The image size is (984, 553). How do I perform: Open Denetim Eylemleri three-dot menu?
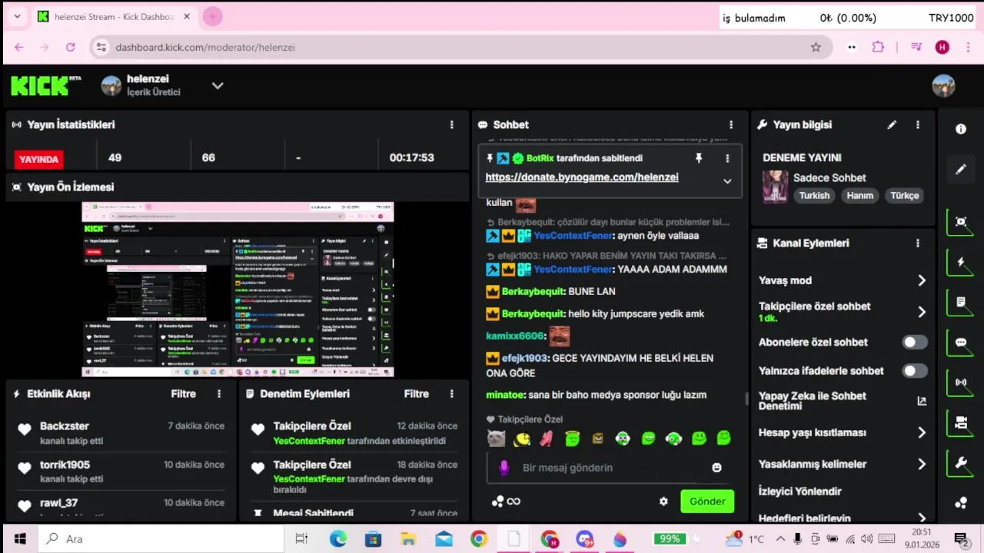coord(452,393)
